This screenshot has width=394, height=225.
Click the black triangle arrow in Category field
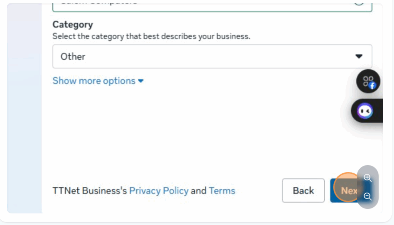click(x=359, y=56)
